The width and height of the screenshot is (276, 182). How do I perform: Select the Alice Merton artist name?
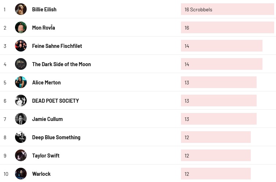tap(46, 83)
